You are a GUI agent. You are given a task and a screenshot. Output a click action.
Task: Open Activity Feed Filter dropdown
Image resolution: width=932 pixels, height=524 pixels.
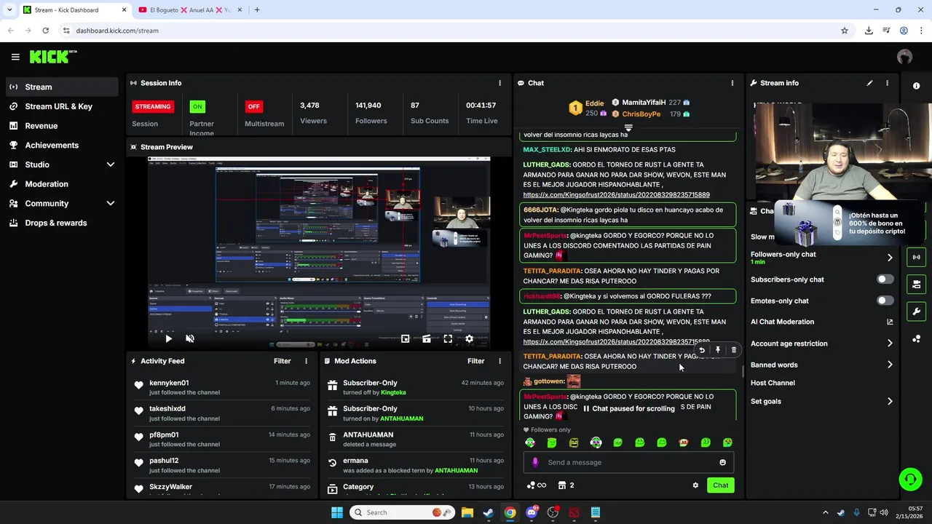pos(282,361)
